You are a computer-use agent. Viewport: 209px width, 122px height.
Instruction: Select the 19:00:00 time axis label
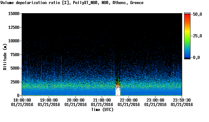[49, 100]
